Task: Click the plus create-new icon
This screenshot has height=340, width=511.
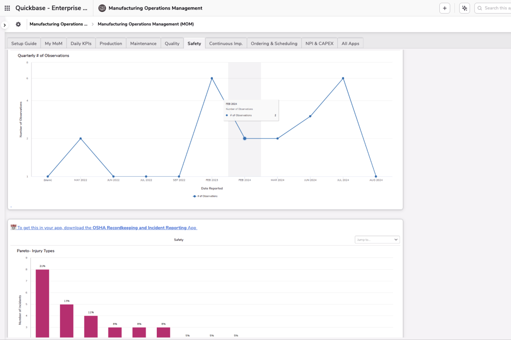Action: [445, 8]
